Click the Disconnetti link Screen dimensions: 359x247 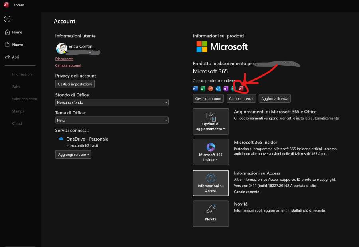tap(64, 59)
